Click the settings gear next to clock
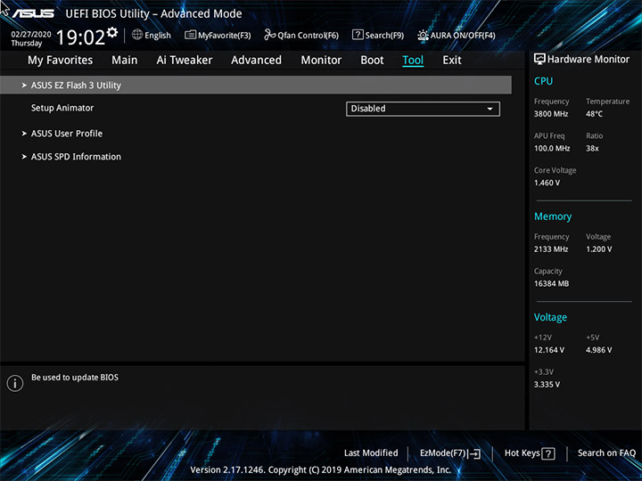The height and width of the screenshot is (481, 642). pyautogui.click(x=111, y=32)
